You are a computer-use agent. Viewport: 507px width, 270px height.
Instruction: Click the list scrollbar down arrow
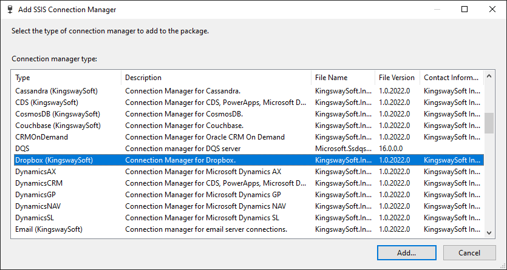point(489,232)
